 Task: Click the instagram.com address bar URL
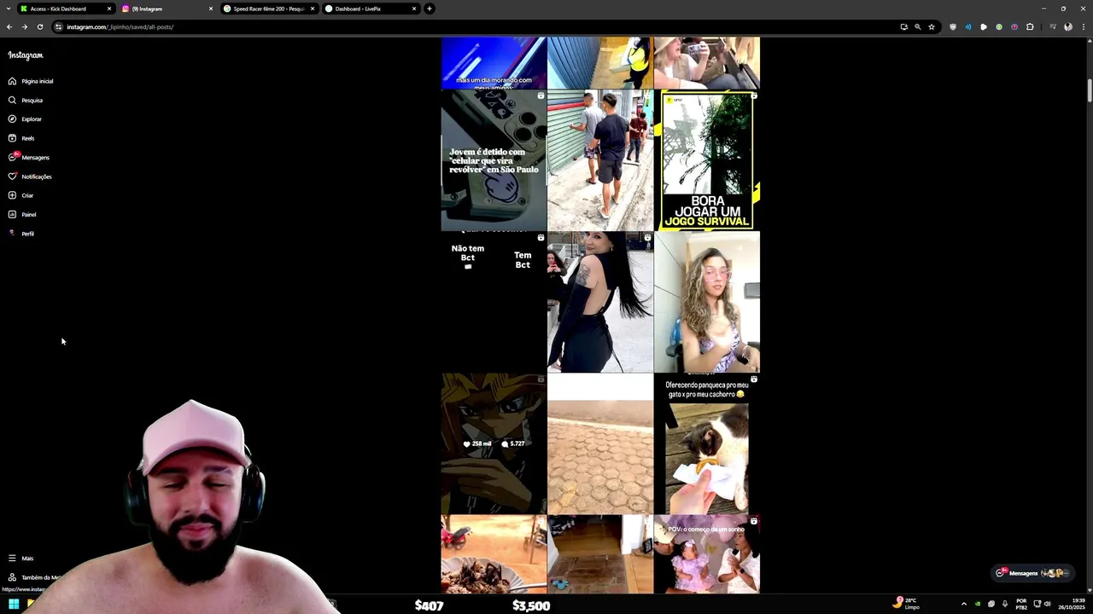(x=120, y=26)
